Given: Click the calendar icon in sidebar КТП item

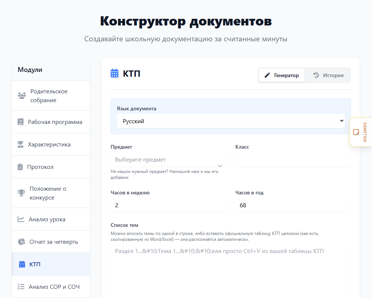Looking at the screenshot, I should click(x=22, y=264).
